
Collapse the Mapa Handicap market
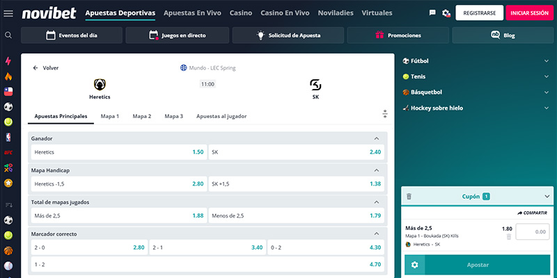pyautogui.click(x=377, y=170)
